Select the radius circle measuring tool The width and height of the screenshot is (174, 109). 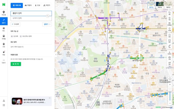coord(169,36)
